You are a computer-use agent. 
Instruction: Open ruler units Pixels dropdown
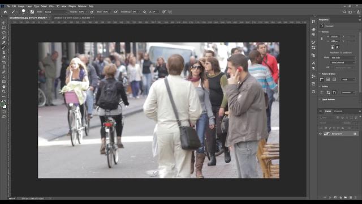[x=348, y=79]
